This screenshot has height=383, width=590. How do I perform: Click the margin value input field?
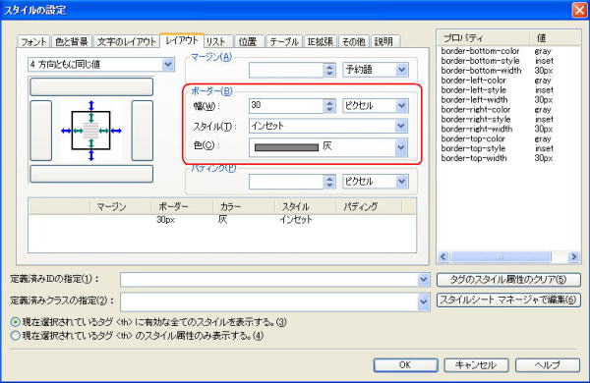[286, 70]
